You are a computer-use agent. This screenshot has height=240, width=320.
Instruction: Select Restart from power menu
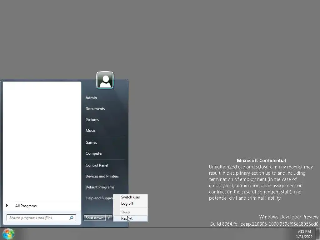click(130, 218)
